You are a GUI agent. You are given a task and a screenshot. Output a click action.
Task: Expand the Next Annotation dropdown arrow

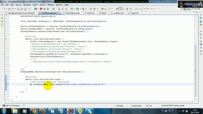(x=139, y=9)
